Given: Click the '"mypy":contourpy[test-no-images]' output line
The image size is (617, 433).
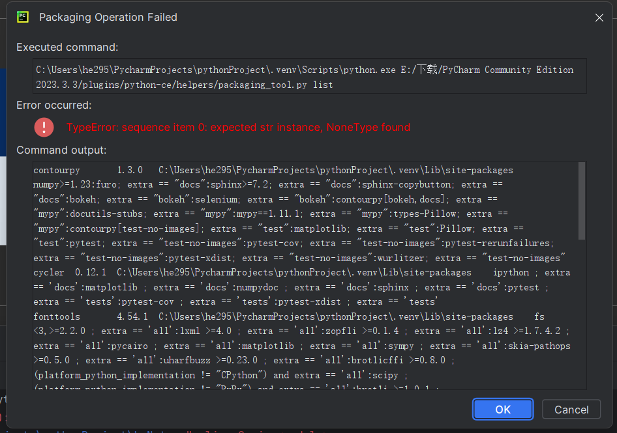Looking at the screenshot, I should [278, 229].
